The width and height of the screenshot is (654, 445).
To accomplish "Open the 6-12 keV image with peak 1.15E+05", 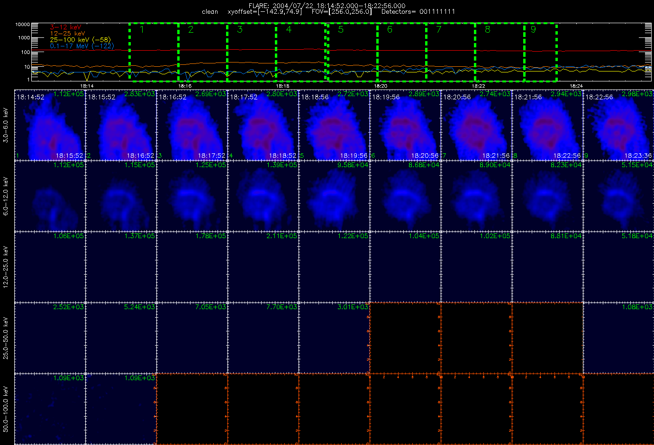I will (x=121, y=196).
